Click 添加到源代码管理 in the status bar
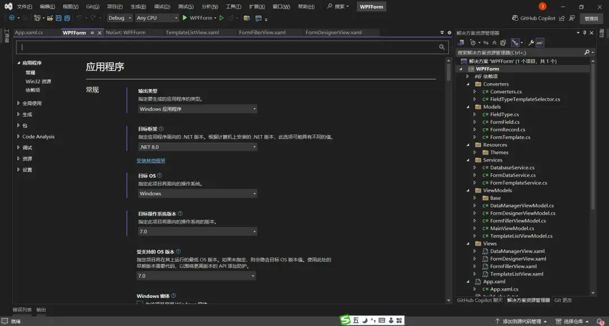The width and height of the screenshot is (609, 326). click(x=521, y=321)
